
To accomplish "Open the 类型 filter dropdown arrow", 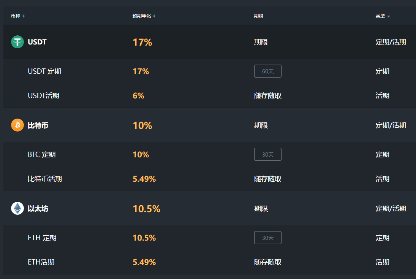I will (x=389, y=16).
